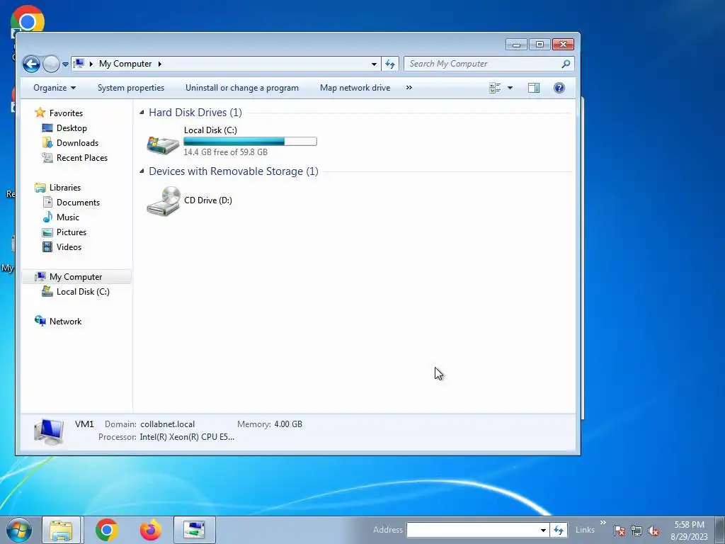Expand the breadcrumb arrow before My Computer
Screen dimensions: 725x544
click(91, 64)
